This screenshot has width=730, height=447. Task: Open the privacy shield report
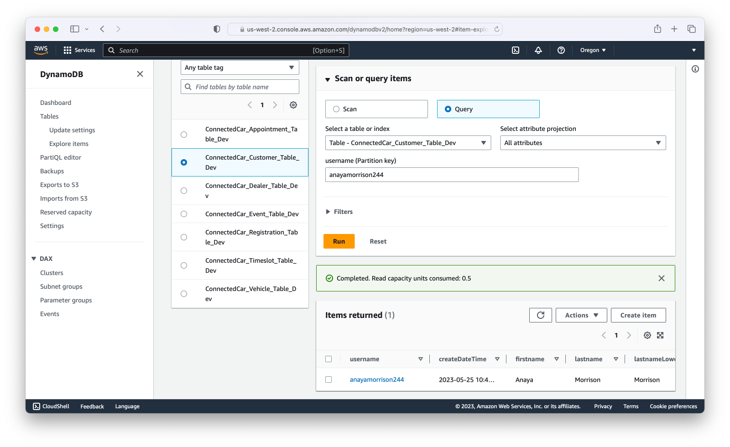click(217, 29)
